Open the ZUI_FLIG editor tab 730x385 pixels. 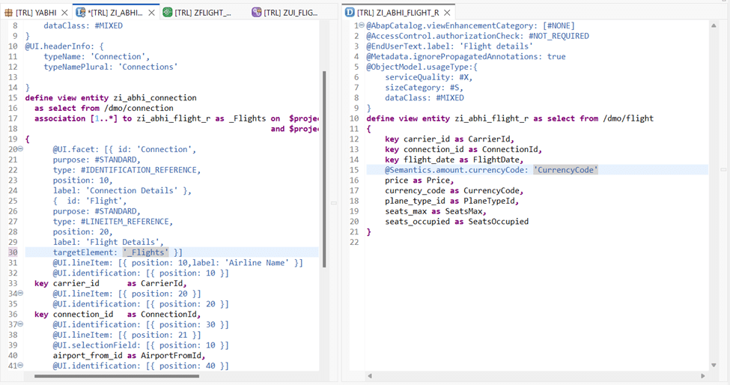click(x=291, y=13)
